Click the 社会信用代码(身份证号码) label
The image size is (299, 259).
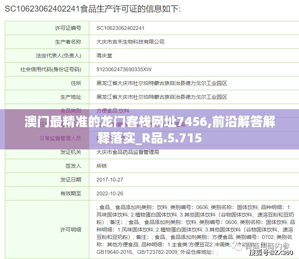[51, 69]
